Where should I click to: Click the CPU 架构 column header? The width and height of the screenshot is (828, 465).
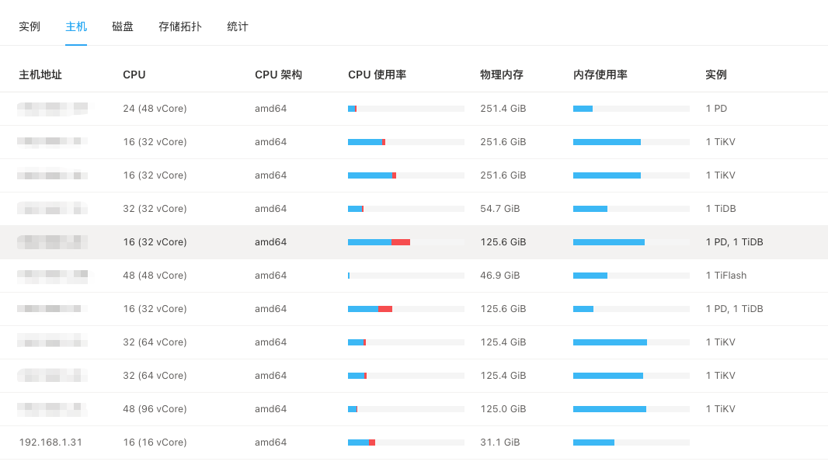[278, 75]
